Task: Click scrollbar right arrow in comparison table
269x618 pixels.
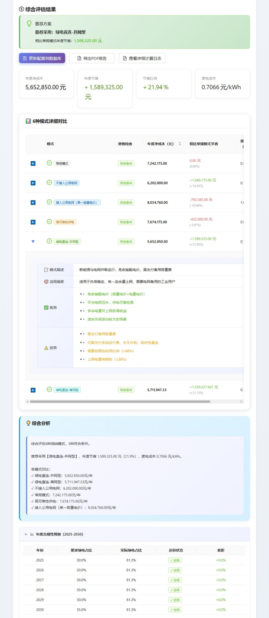Action: click(241, 402)
